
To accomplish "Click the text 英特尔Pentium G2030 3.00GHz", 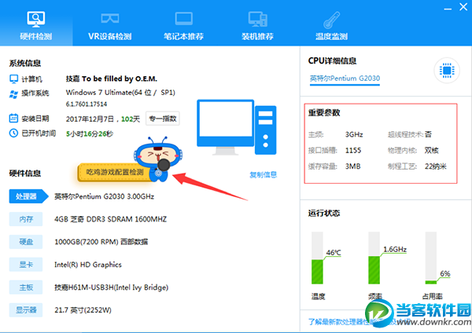I will (x=104, y=196).
